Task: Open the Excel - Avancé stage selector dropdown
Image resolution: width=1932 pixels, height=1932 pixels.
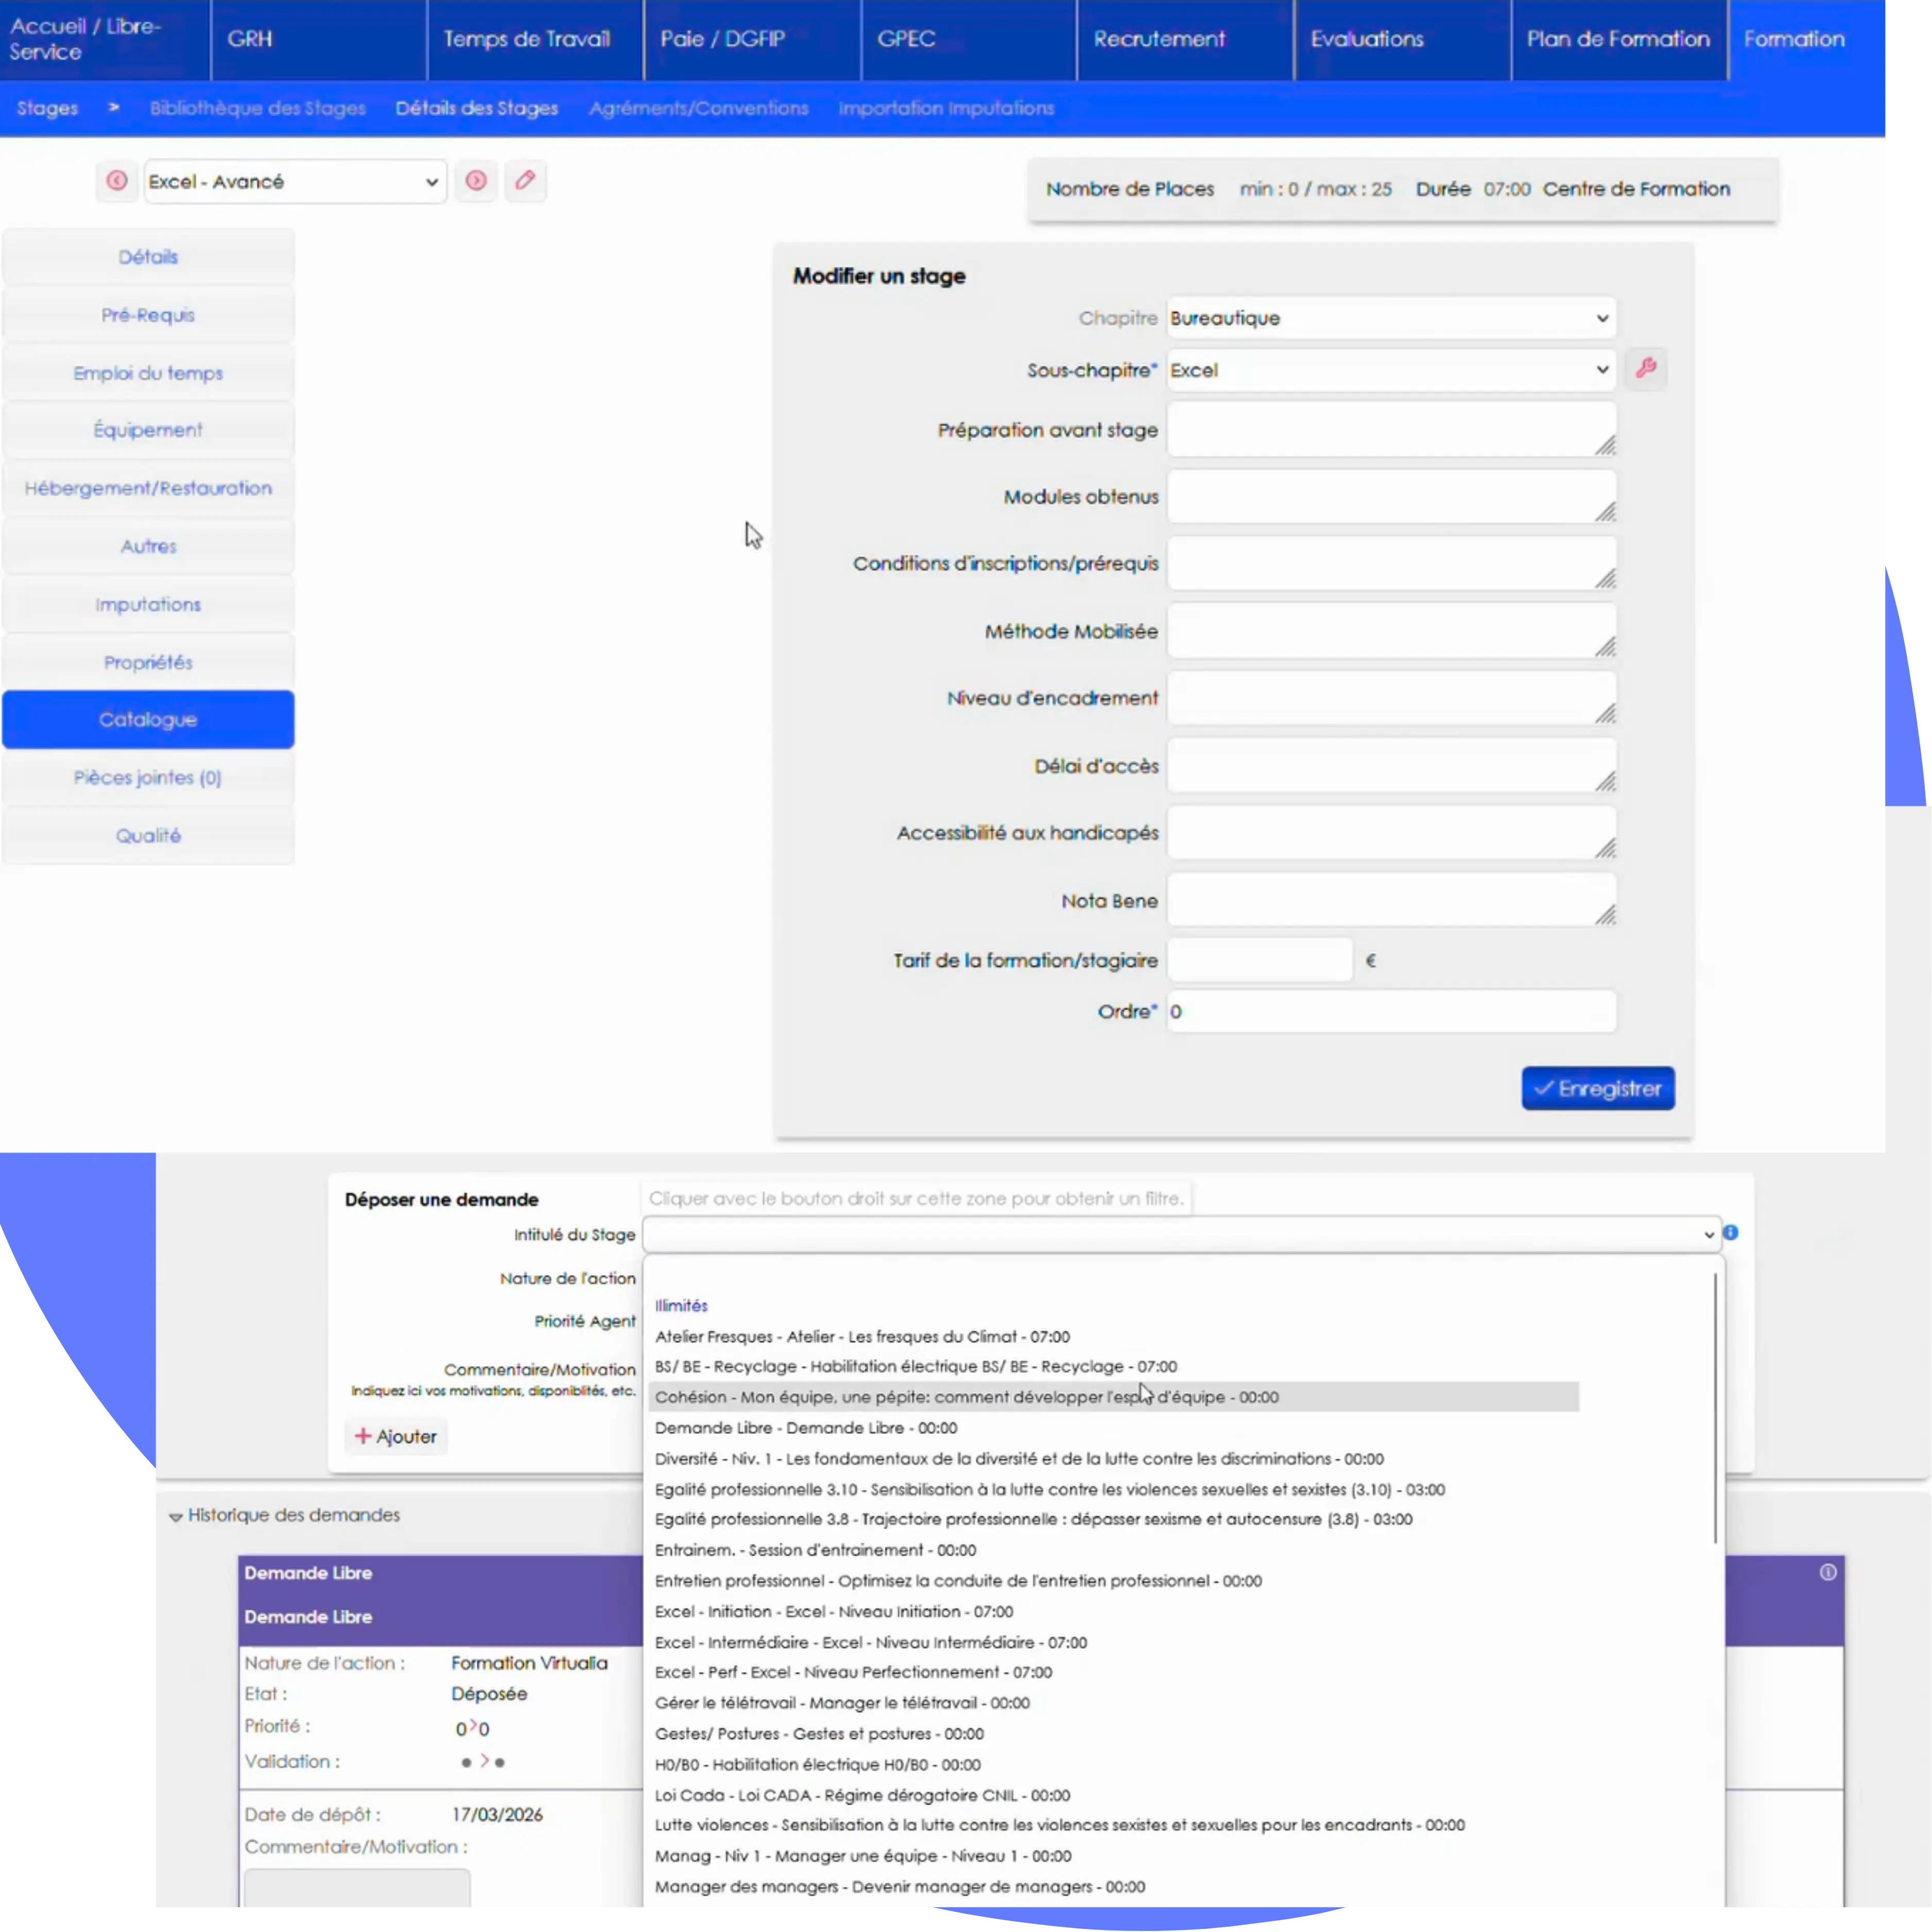Action: [x=295, y=182]
